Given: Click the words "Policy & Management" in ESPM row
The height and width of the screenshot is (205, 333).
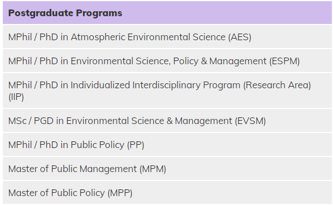Looking at the screenshot, I should pos(220,61).
